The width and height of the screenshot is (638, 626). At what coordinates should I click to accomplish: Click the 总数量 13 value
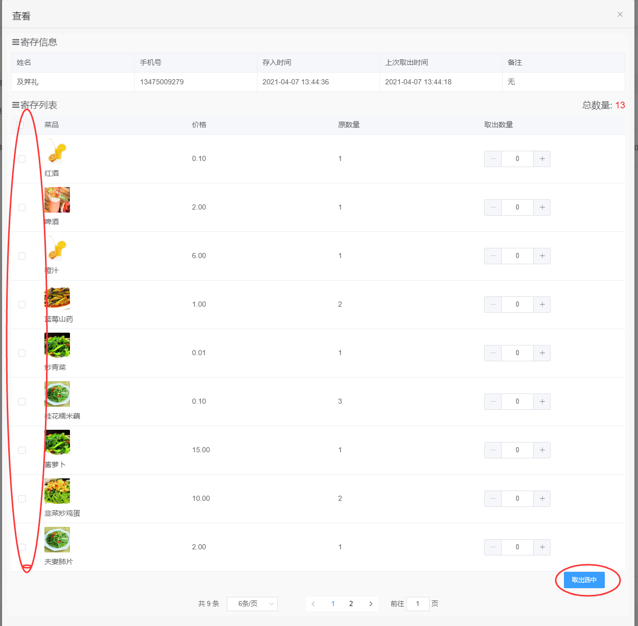click(x=620, y=105)
